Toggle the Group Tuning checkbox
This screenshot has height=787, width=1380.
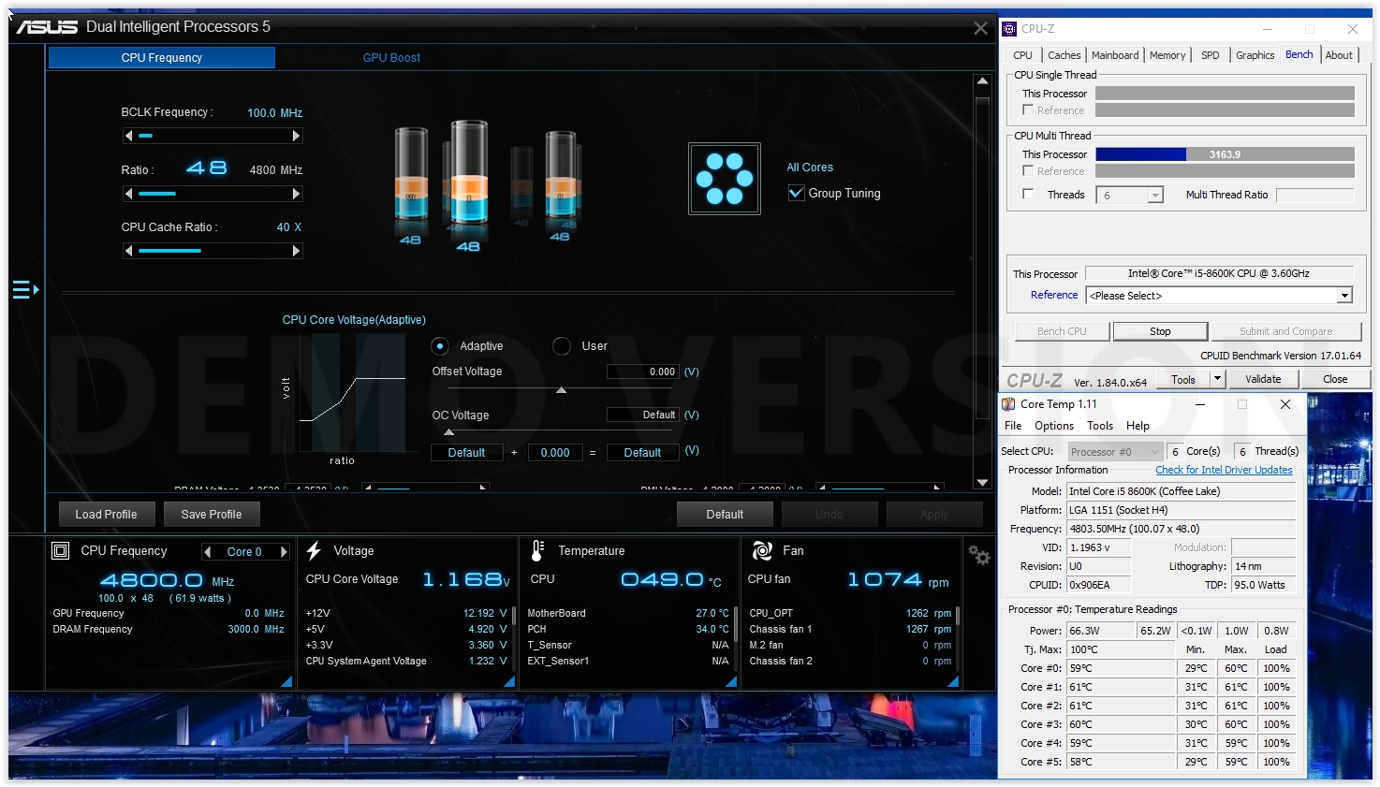[x=797, y=193]
